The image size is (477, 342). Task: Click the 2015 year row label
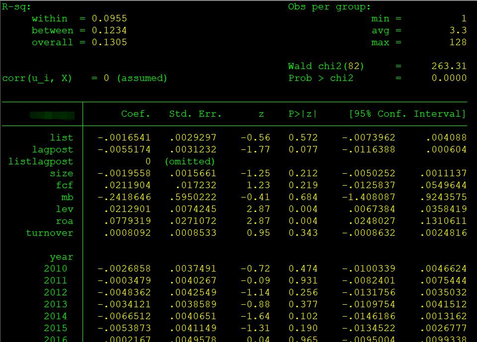[56, 328]
